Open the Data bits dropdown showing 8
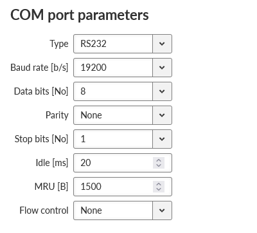 pyautogui.click(x=123, y=91)
